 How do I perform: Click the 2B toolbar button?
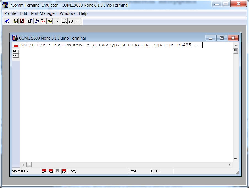(71, 21)
